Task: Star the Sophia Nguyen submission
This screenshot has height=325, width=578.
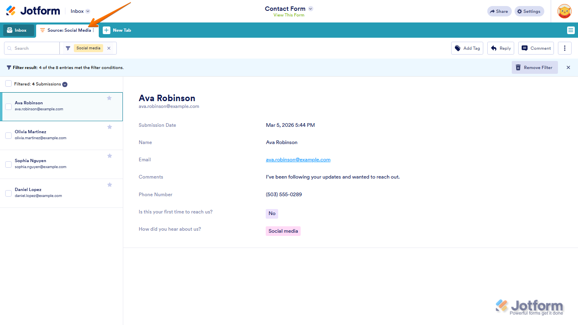Action: [109, 156]
